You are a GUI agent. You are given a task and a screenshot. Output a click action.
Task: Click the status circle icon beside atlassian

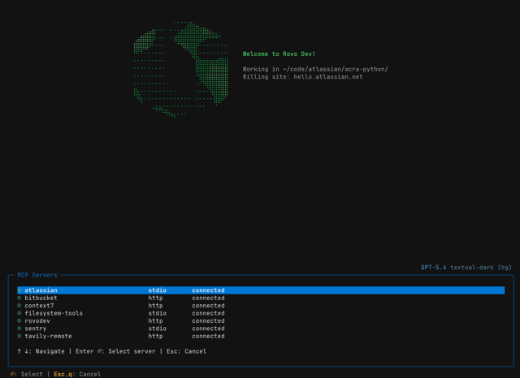(19, 290)
